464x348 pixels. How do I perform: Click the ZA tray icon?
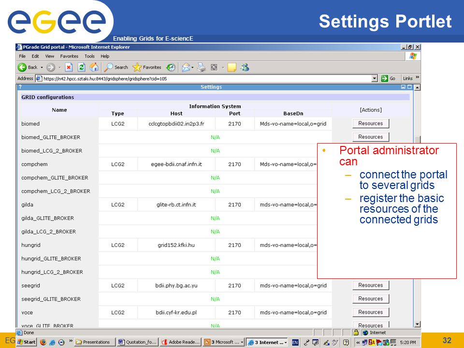(372, 342)
